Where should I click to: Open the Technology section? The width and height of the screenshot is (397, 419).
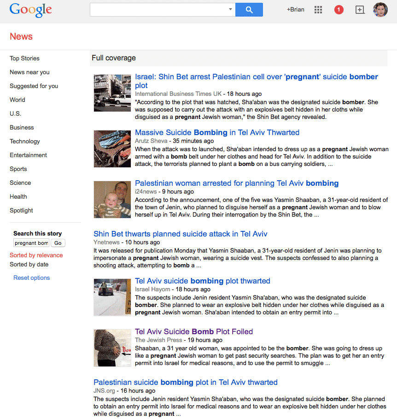click(24, 142)
